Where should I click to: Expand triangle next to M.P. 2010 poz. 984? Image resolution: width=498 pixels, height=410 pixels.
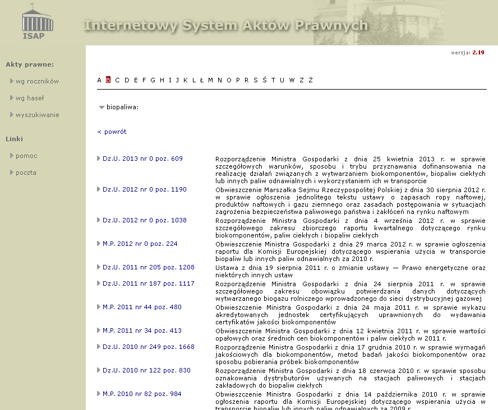(x=99, y=394)
